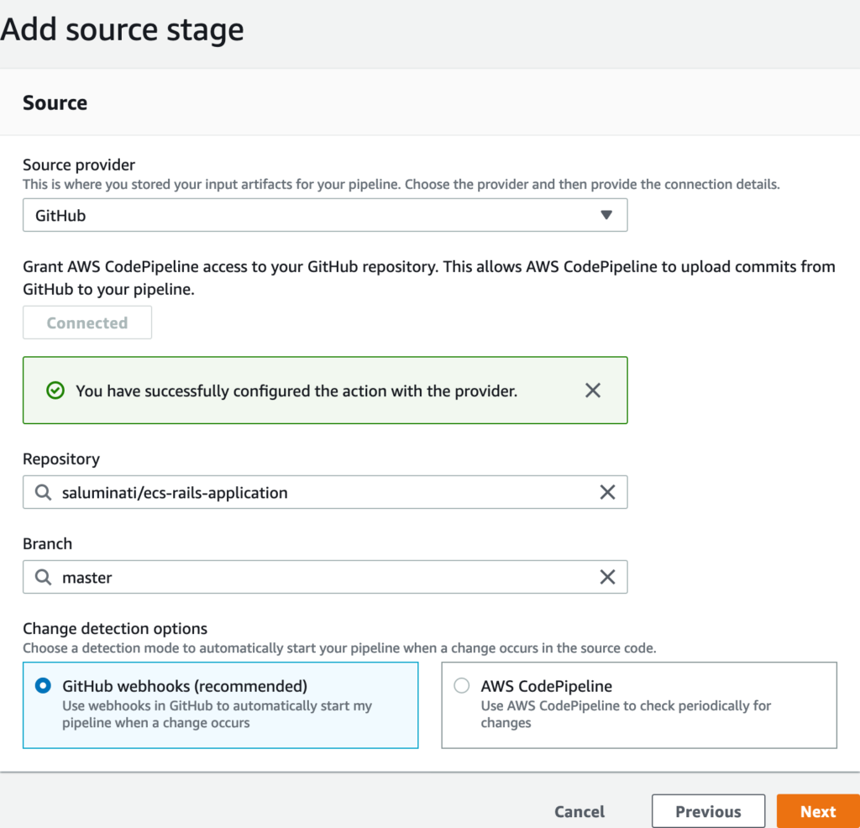Click the AWS CodePipeline option description text

(625, 715)
